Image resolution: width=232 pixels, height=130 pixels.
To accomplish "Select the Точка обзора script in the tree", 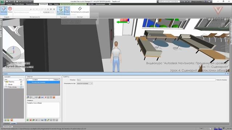I will tap(12, 87).
